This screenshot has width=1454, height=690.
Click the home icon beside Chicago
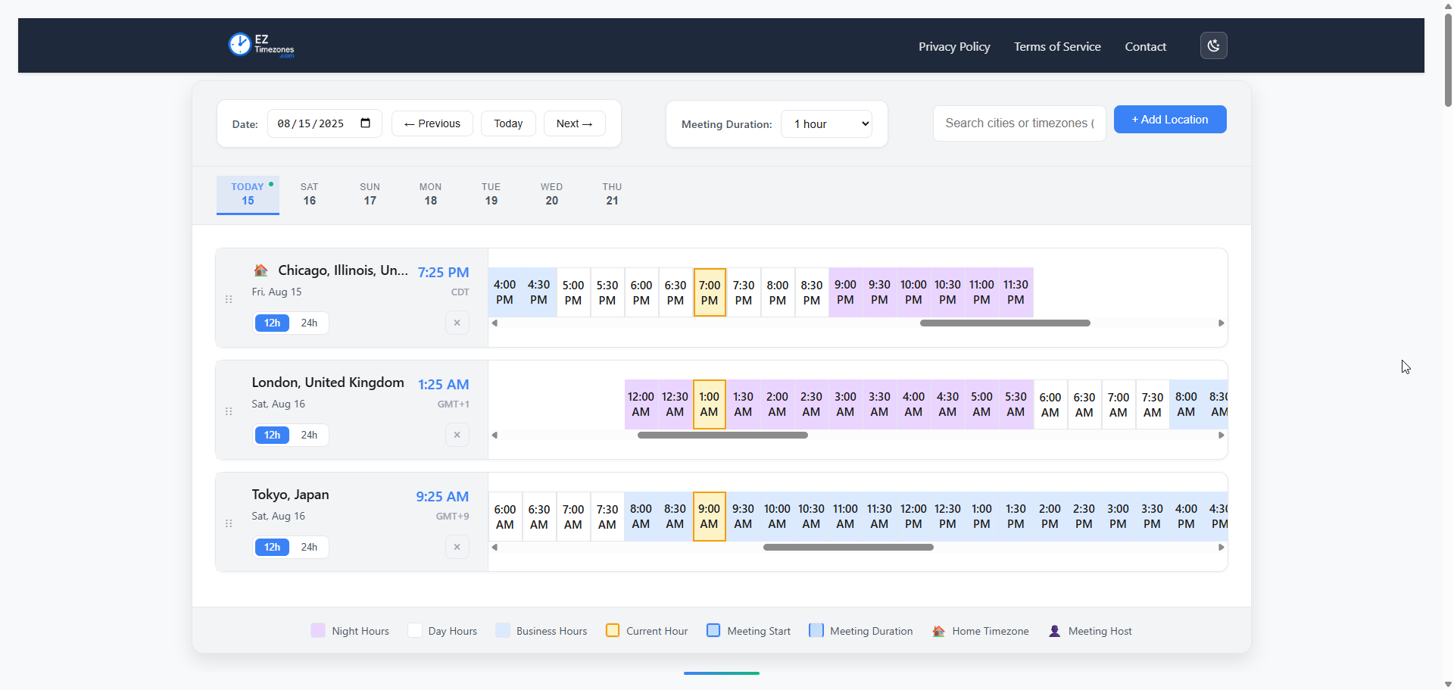click(x=261, y=270)
